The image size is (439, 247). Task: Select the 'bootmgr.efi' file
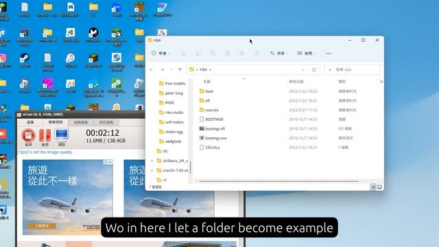coord(212,128)
